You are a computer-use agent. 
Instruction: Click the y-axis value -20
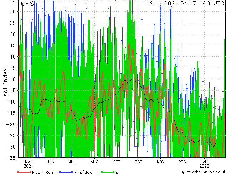(11, 124)
